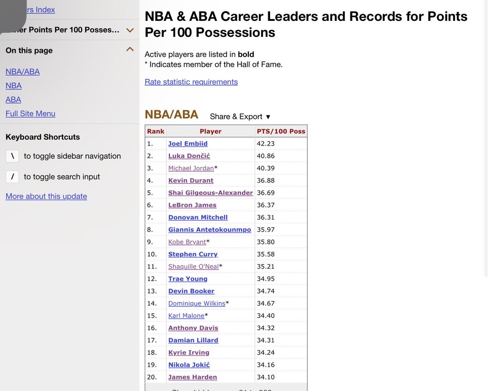
Task: Open Damian Lillard's player page
Action: (x=193, y=340)
